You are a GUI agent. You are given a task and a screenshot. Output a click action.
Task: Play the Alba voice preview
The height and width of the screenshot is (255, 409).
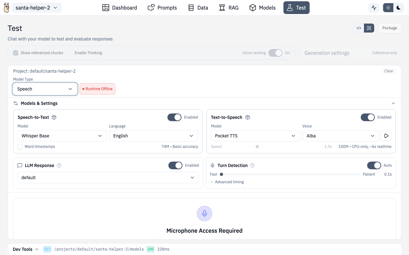pos(386,136)
